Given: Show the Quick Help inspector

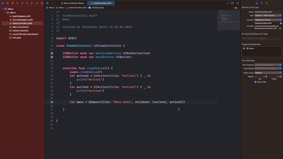Looking at the screenshot, I should click(267, 3).
